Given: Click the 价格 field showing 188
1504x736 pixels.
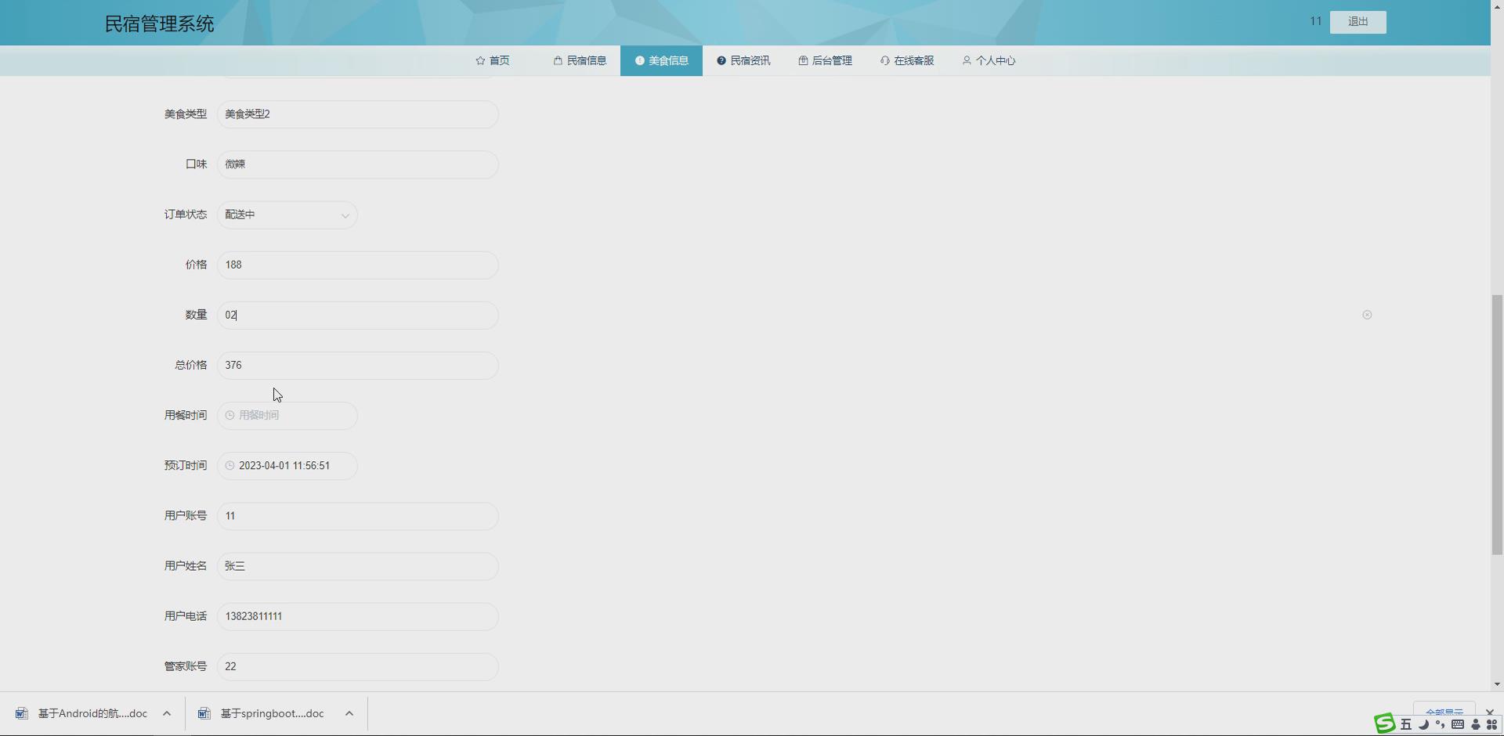Looking at the screenshot, I should [357, 265].
